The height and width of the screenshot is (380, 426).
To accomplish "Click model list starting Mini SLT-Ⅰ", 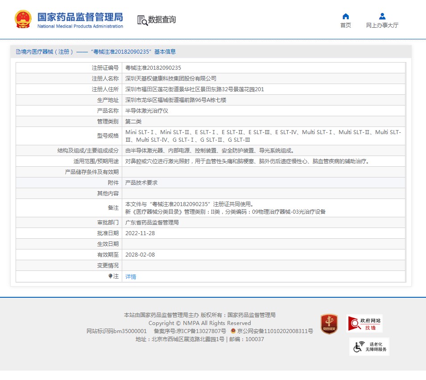I will click(x=263, y=136).
